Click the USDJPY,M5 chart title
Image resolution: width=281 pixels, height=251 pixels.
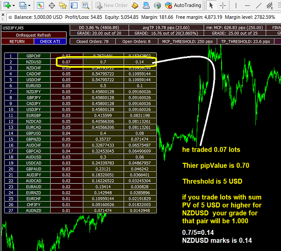[x=13, y=28]
